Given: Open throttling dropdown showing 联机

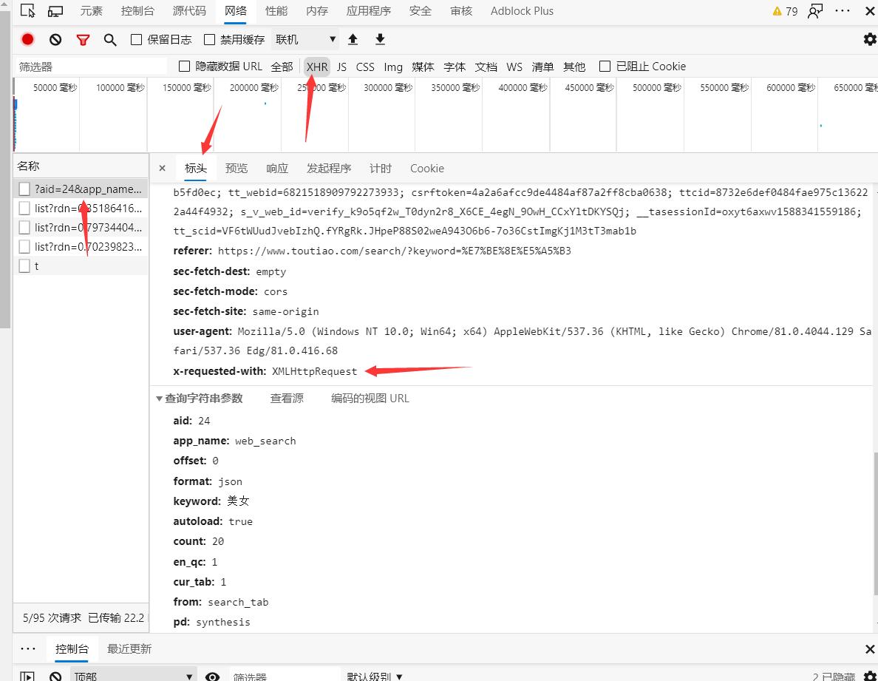Looking at the screenshot, I should tap(305, 39).
